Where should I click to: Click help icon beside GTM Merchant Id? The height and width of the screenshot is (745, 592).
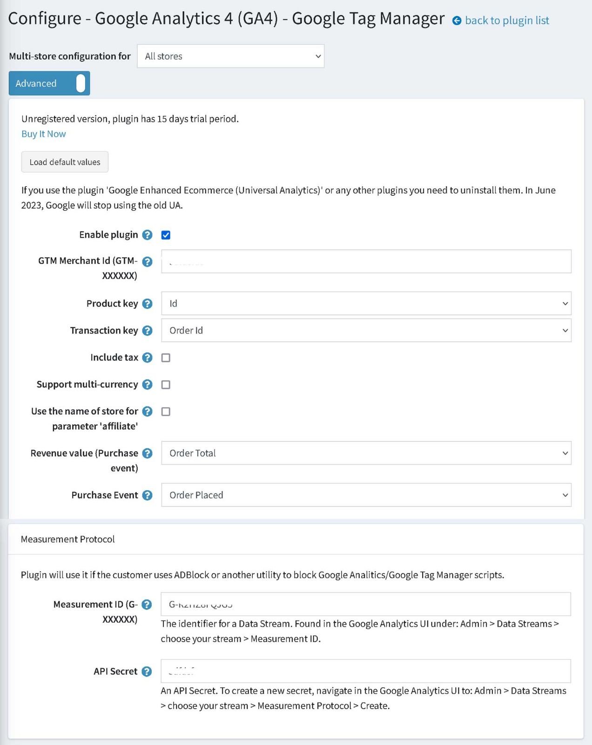click(x=147, y=262)
